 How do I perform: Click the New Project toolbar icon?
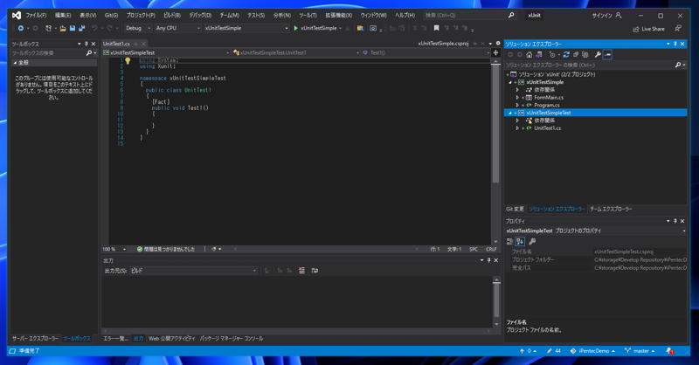tap(48, 28)
